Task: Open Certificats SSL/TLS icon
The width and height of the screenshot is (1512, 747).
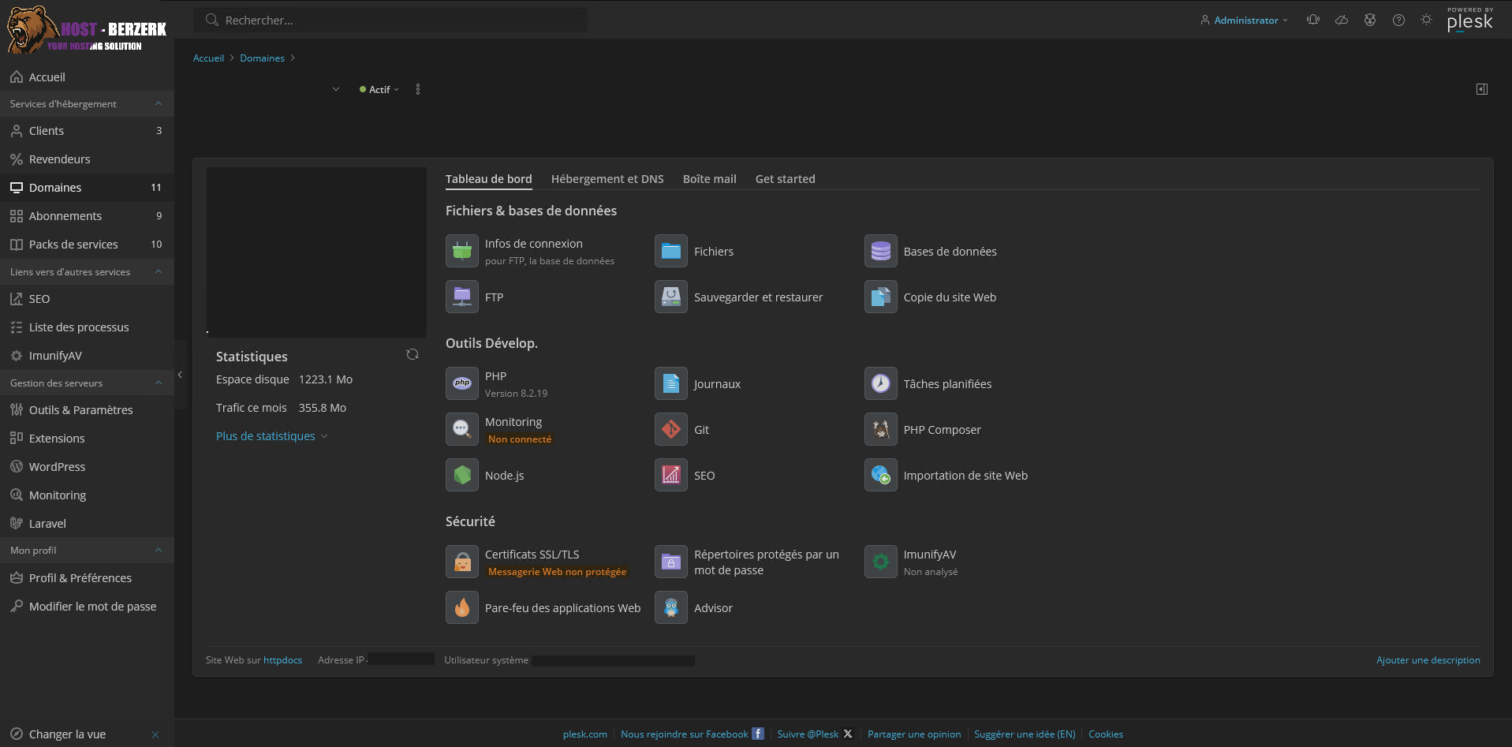Action: point(462,562)
